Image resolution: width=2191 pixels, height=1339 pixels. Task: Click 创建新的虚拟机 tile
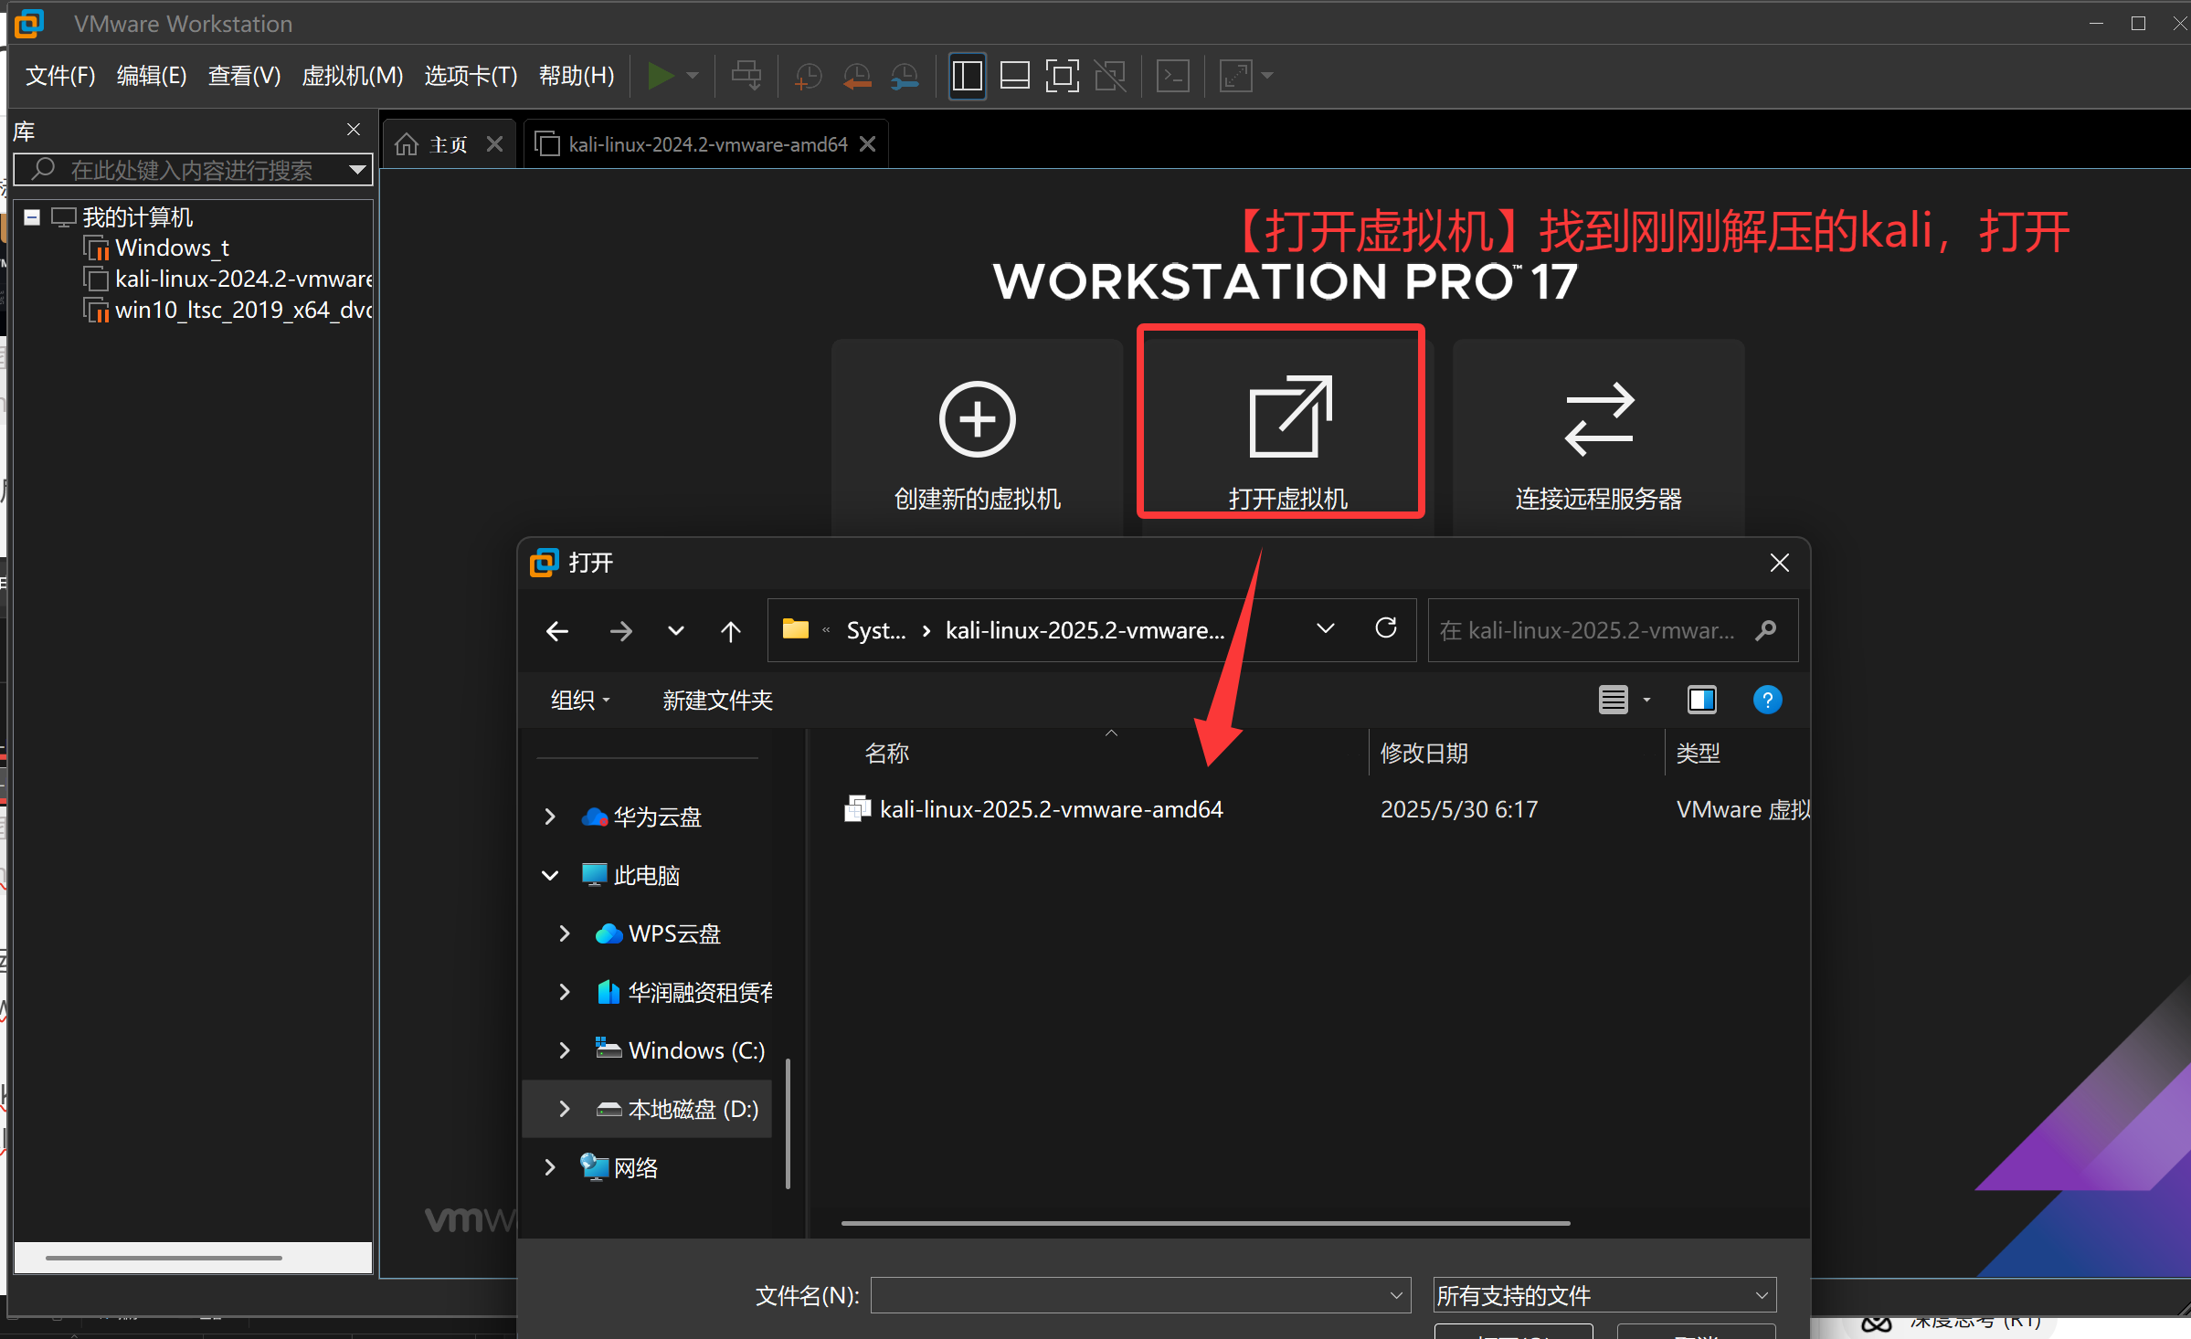[x=977, y=437]
